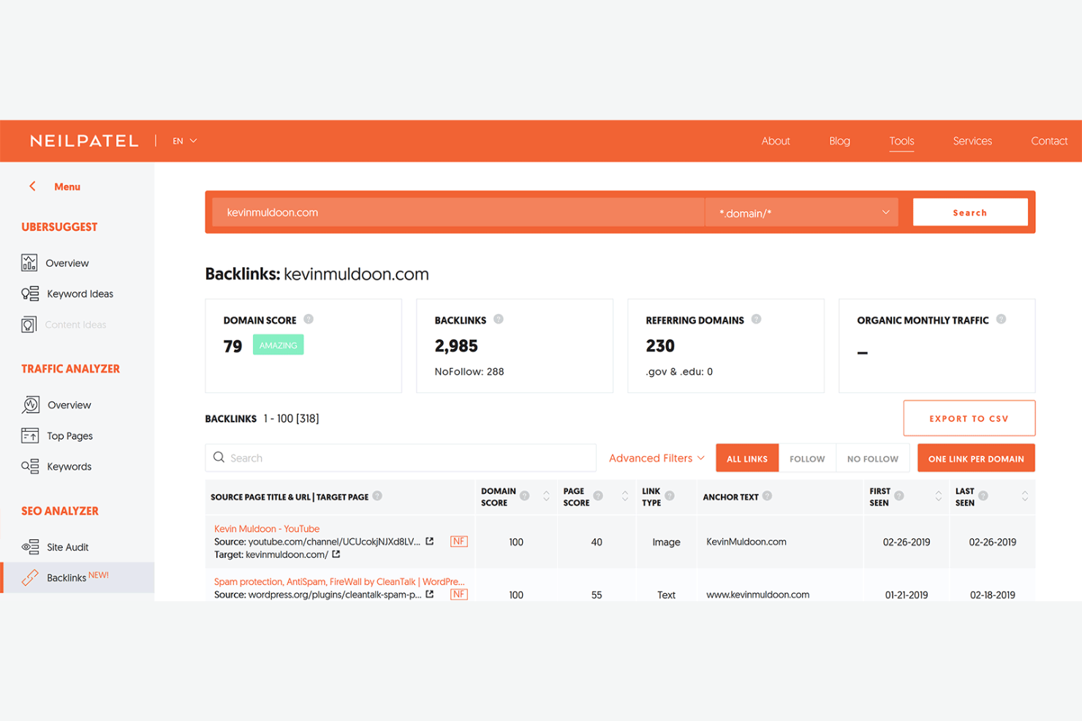Click the EXPORT TO CSV button

(x=969, y=418)
